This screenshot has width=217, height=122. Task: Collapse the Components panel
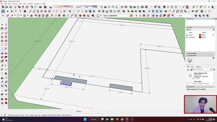coord(187,55)
